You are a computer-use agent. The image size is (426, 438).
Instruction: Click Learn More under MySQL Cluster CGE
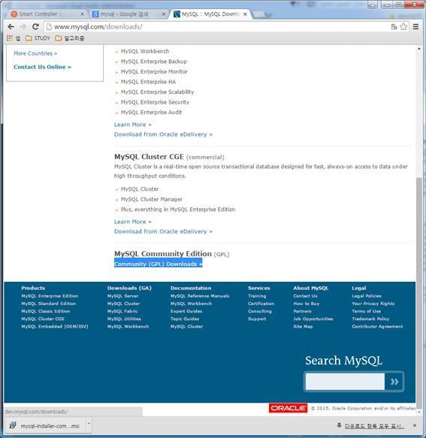coord(133,222)
